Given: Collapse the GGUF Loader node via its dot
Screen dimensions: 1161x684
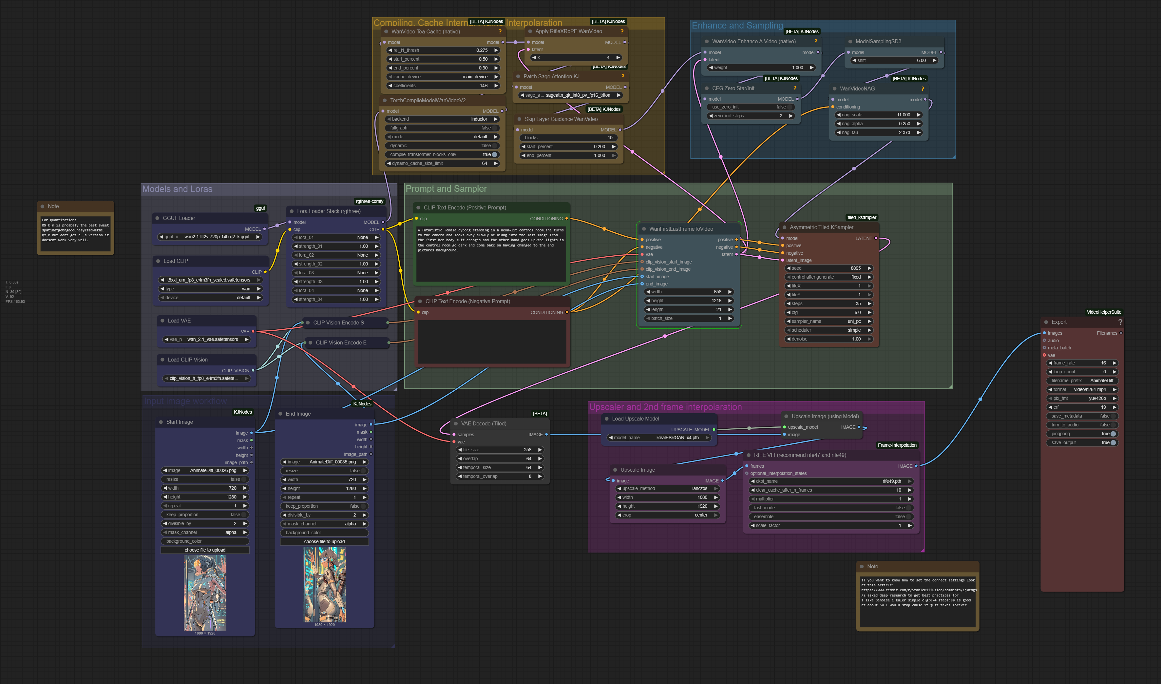Looking at the screenshot, I should pyautogui.click(x=157, y=218).
